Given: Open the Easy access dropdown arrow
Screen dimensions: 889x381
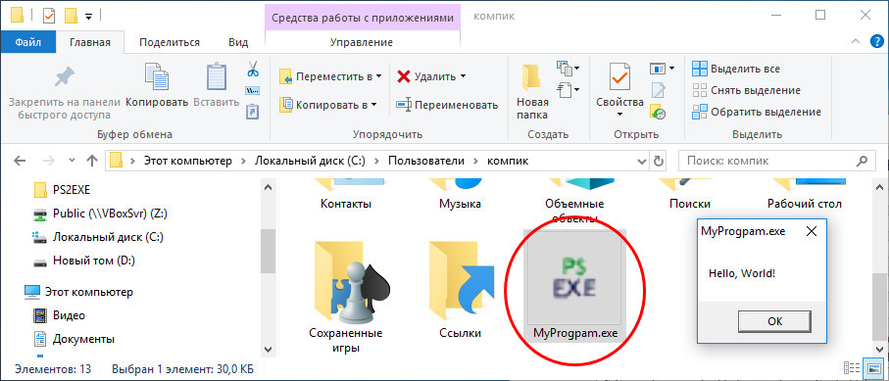Looking at the screenshot, I should (576, 90).
